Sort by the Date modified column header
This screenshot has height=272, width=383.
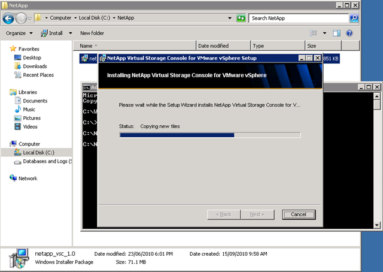click(223, 46)
